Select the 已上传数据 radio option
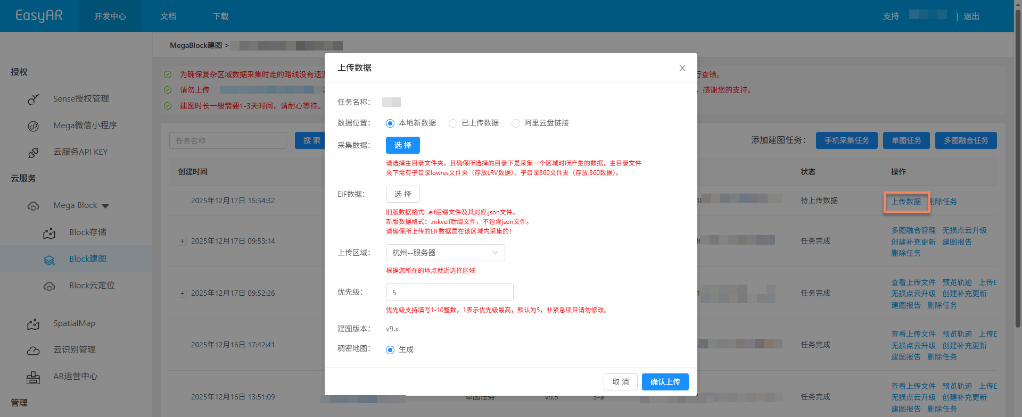The height and width of the screenshot is (417, 1022). point(453,123)
